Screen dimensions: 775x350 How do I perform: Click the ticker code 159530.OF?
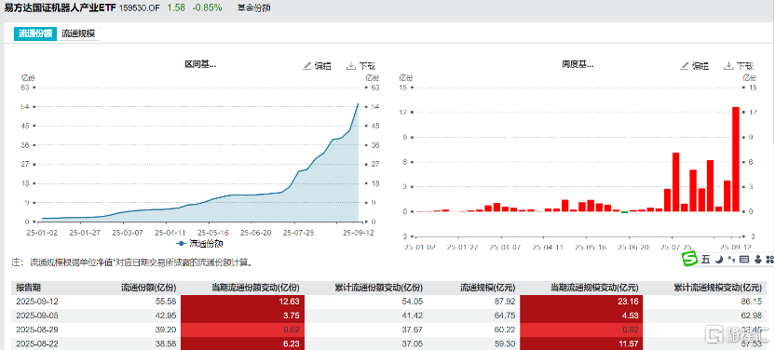click(141, 8)
